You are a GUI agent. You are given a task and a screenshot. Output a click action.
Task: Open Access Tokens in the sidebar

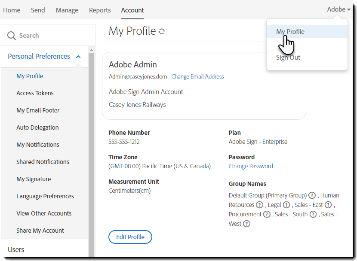[x=35, y=93]
